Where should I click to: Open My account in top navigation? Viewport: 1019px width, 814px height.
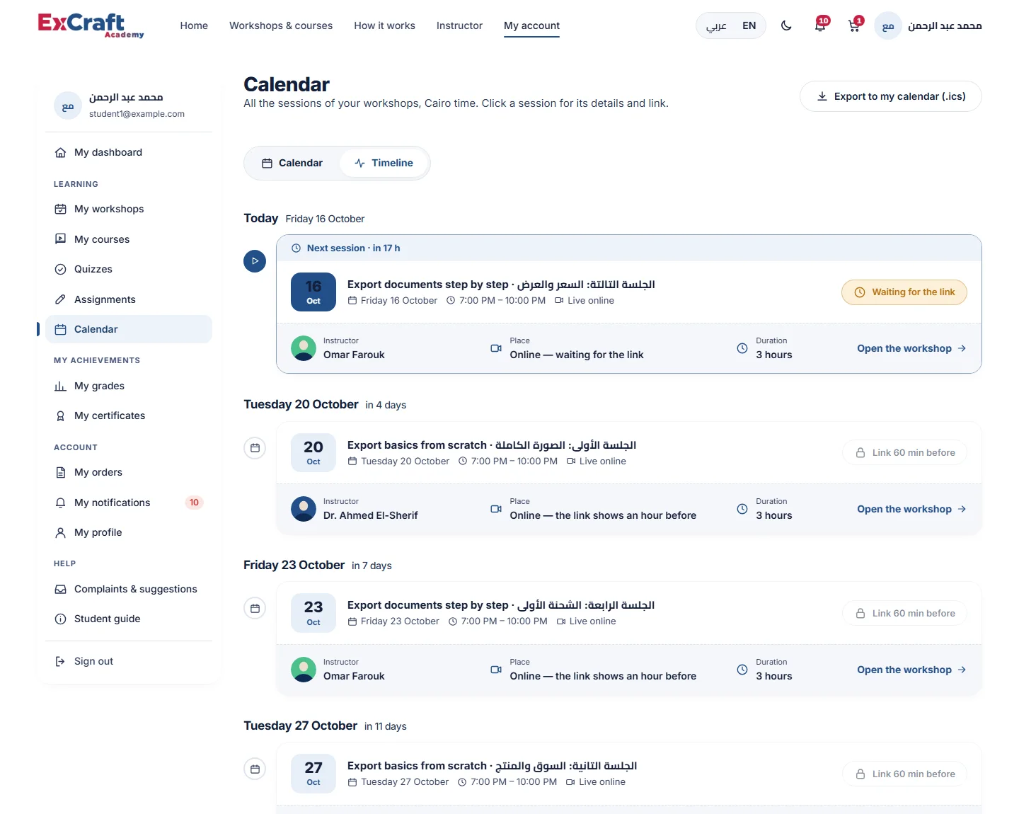[x=531, y=25]
